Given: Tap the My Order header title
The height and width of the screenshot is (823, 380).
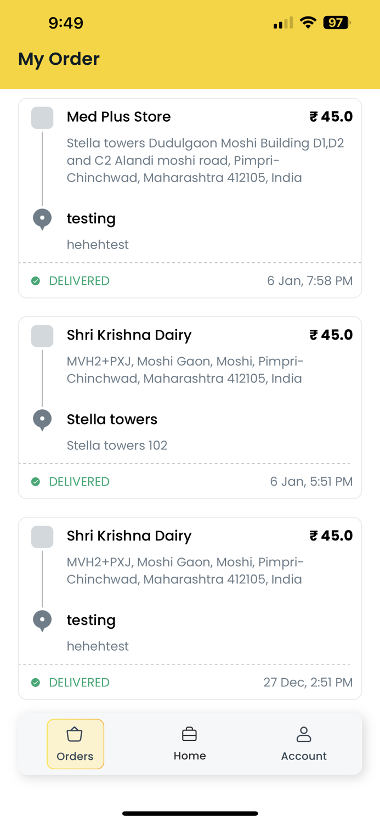Looking at the screenshot, I should [x=59, y=59].
